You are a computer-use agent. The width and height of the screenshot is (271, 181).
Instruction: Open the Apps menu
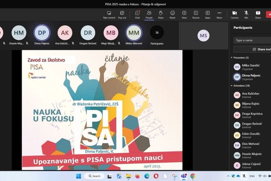(x=208, y=15)
